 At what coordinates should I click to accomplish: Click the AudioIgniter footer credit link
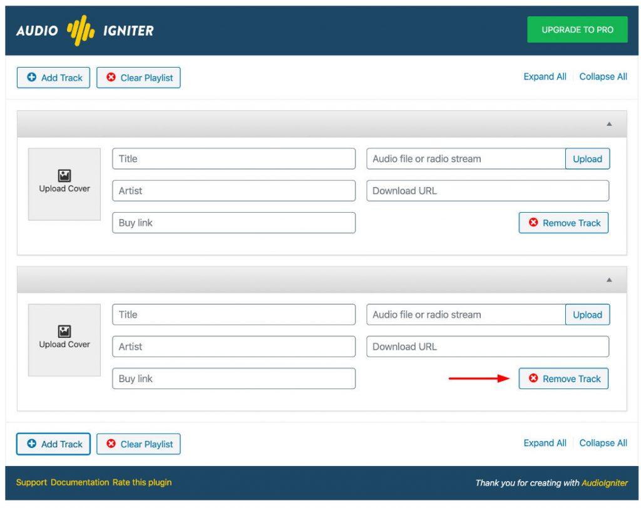605,483
